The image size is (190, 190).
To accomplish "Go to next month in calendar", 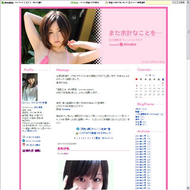I will tap(153, 75).
